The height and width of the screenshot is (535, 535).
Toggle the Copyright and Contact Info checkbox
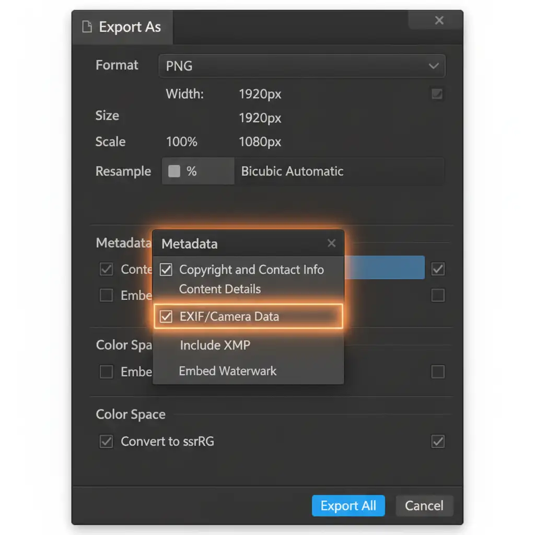[x=166, y=270]
